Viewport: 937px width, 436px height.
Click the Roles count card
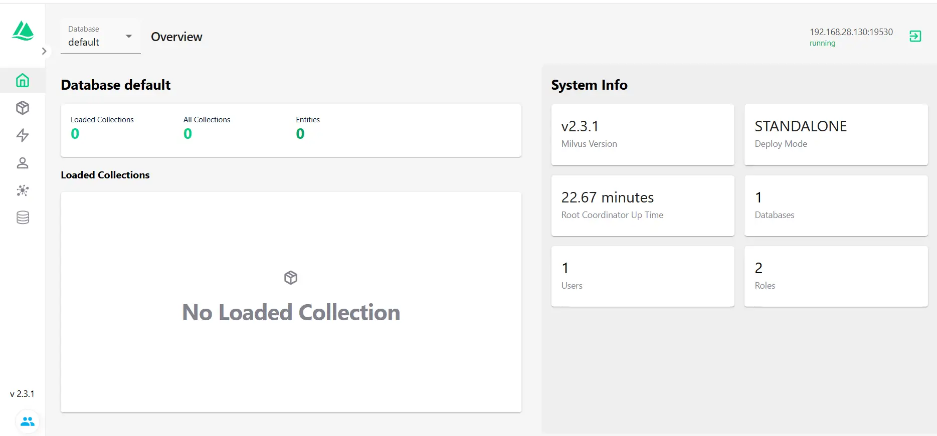point(836,276)
